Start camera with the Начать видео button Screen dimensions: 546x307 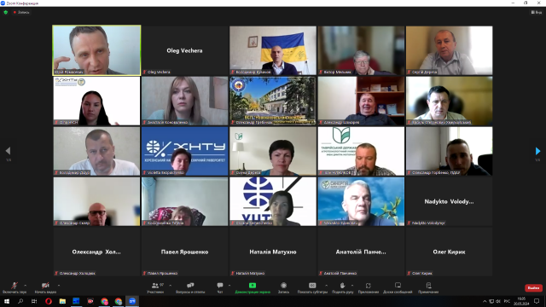(x=45, y=287)
